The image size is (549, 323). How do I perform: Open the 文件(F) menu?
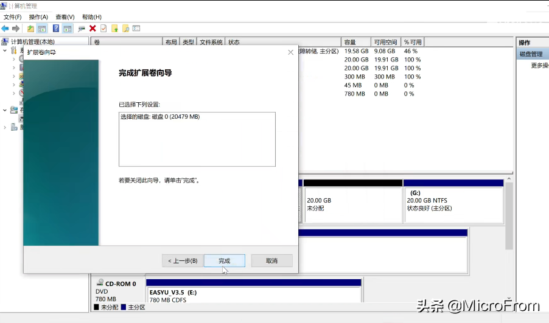pos(12,17)
